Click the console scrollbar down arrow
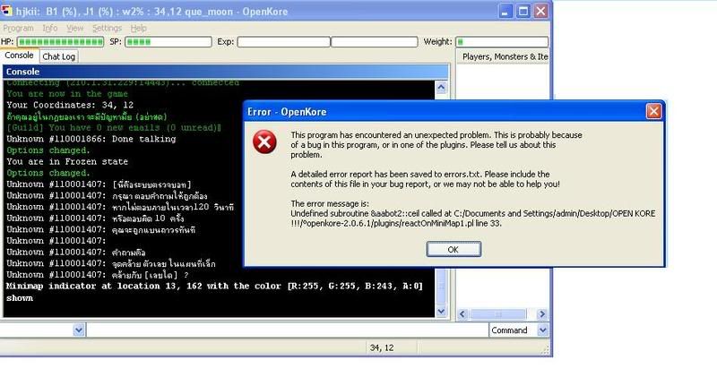 443,311
